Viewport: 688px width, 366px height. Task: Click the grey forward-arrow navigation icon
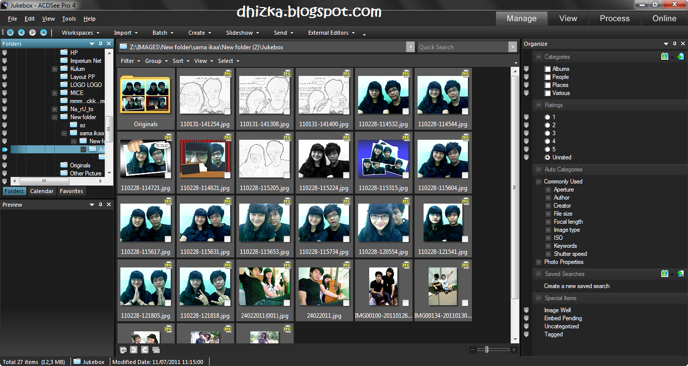click(32, 33)
